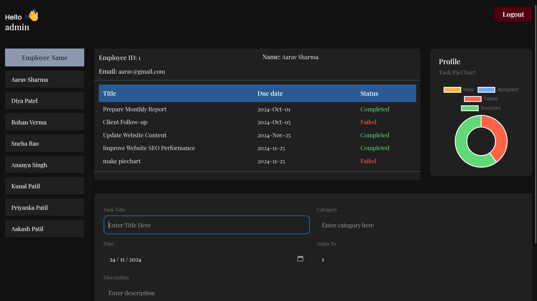Select employee Aakash Patil
The height and width of the screenshot is (301, 537).
pyautogui.click(x=44, y=228)
